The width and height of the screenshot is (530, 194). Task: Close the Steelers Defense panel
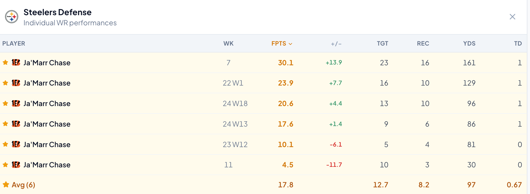[x=512, y=17]
